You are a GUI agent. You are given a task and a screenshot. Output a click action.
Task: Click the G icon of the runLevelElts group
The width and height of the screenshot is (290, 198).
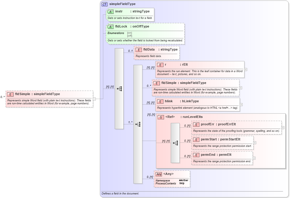click(161, 117)
